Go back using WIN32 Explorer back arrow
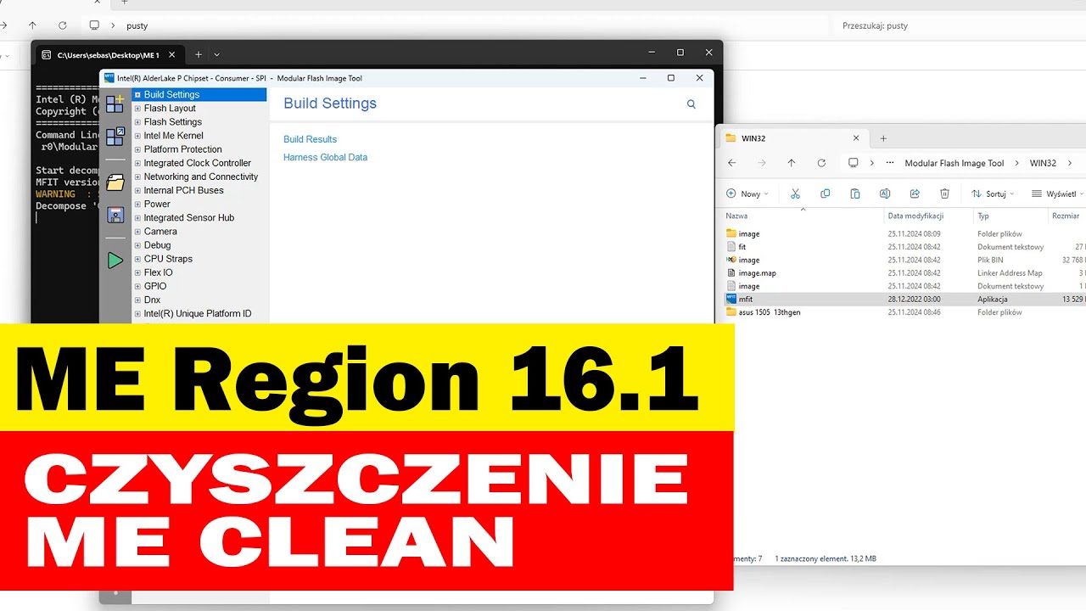 pos(731,163)
